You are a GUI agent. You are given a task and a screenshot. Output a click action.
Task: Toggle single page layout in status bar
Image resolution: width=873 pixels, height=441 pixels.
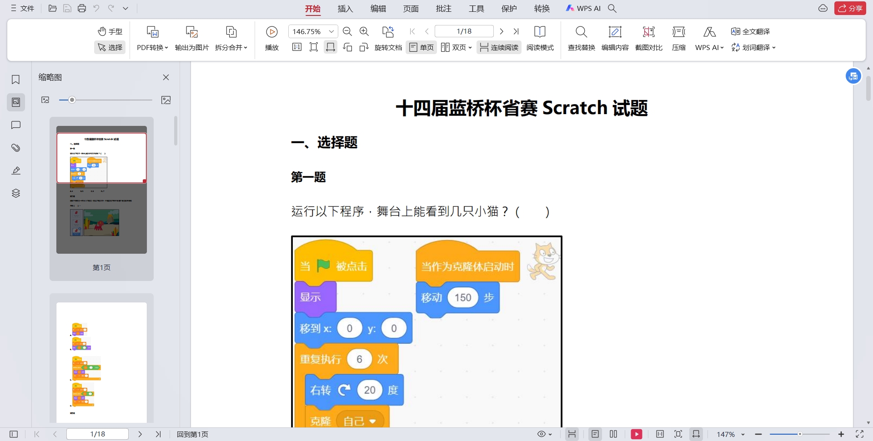(595, 434)
